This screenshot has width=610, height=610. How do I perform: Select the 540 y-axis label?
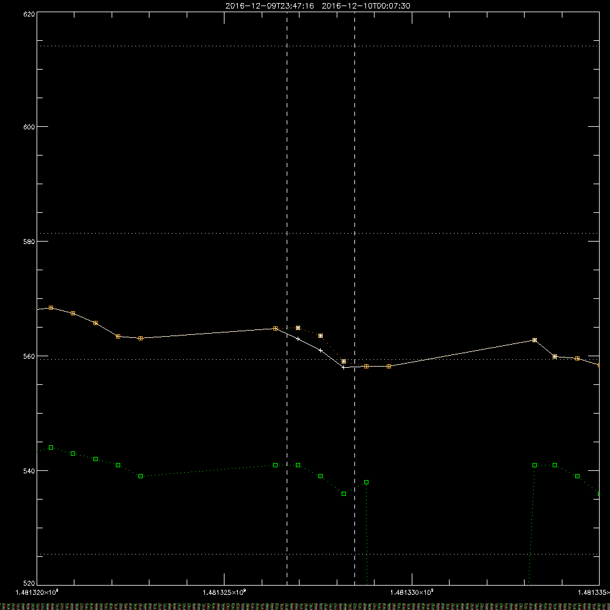tap(29, 471)
